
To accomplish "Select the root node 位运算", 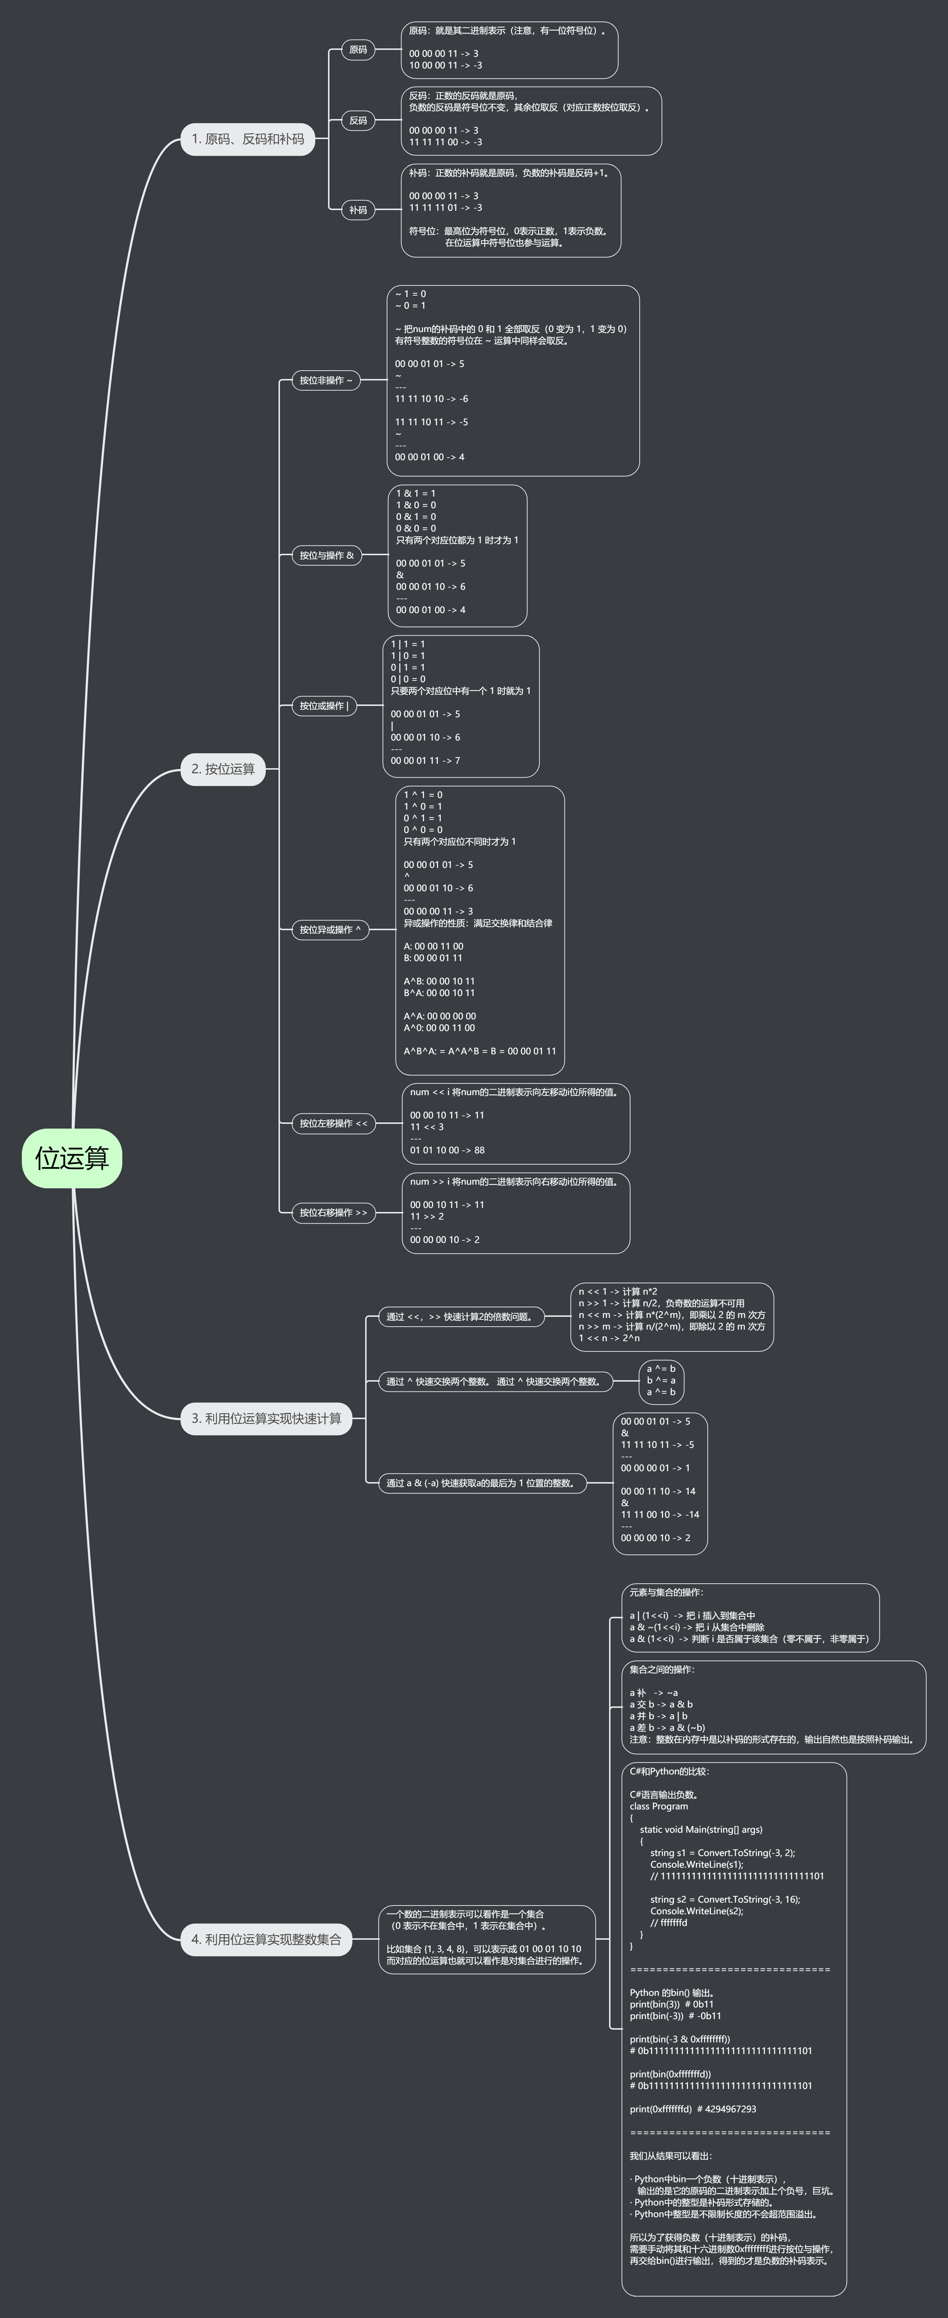I will pyautogui.click(x=72, y=1158).
